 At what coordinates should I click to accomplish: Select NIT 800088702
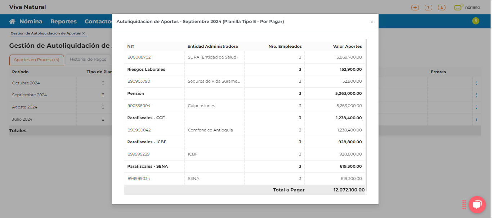point(139,57)
